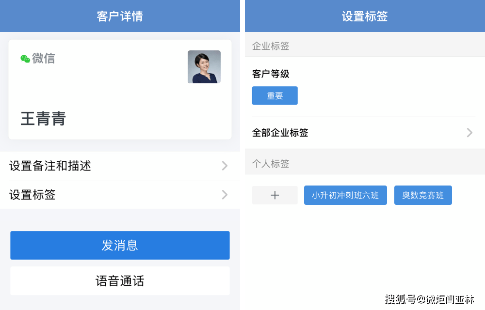The height and width of the screenshot is (310, 485).
Task: Click the customer name 王青青
Action: coord(43,119)
